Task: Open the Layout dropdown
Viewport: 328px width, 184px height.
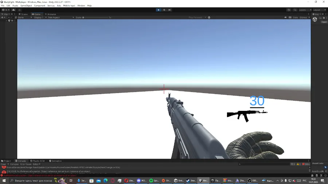Action: [x=319, y=10]
